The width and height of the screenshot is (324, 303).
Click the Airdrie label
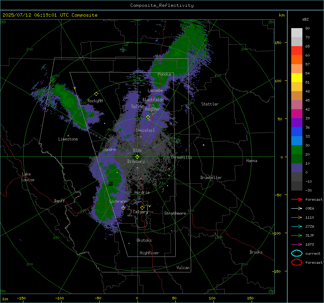pyautogui.click(x=142, y=192)
